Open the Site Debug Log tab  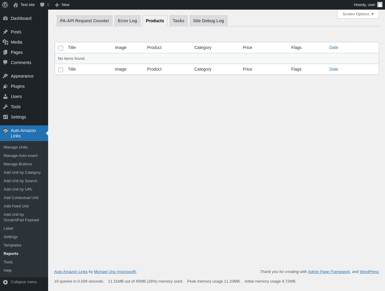(208, 21)
